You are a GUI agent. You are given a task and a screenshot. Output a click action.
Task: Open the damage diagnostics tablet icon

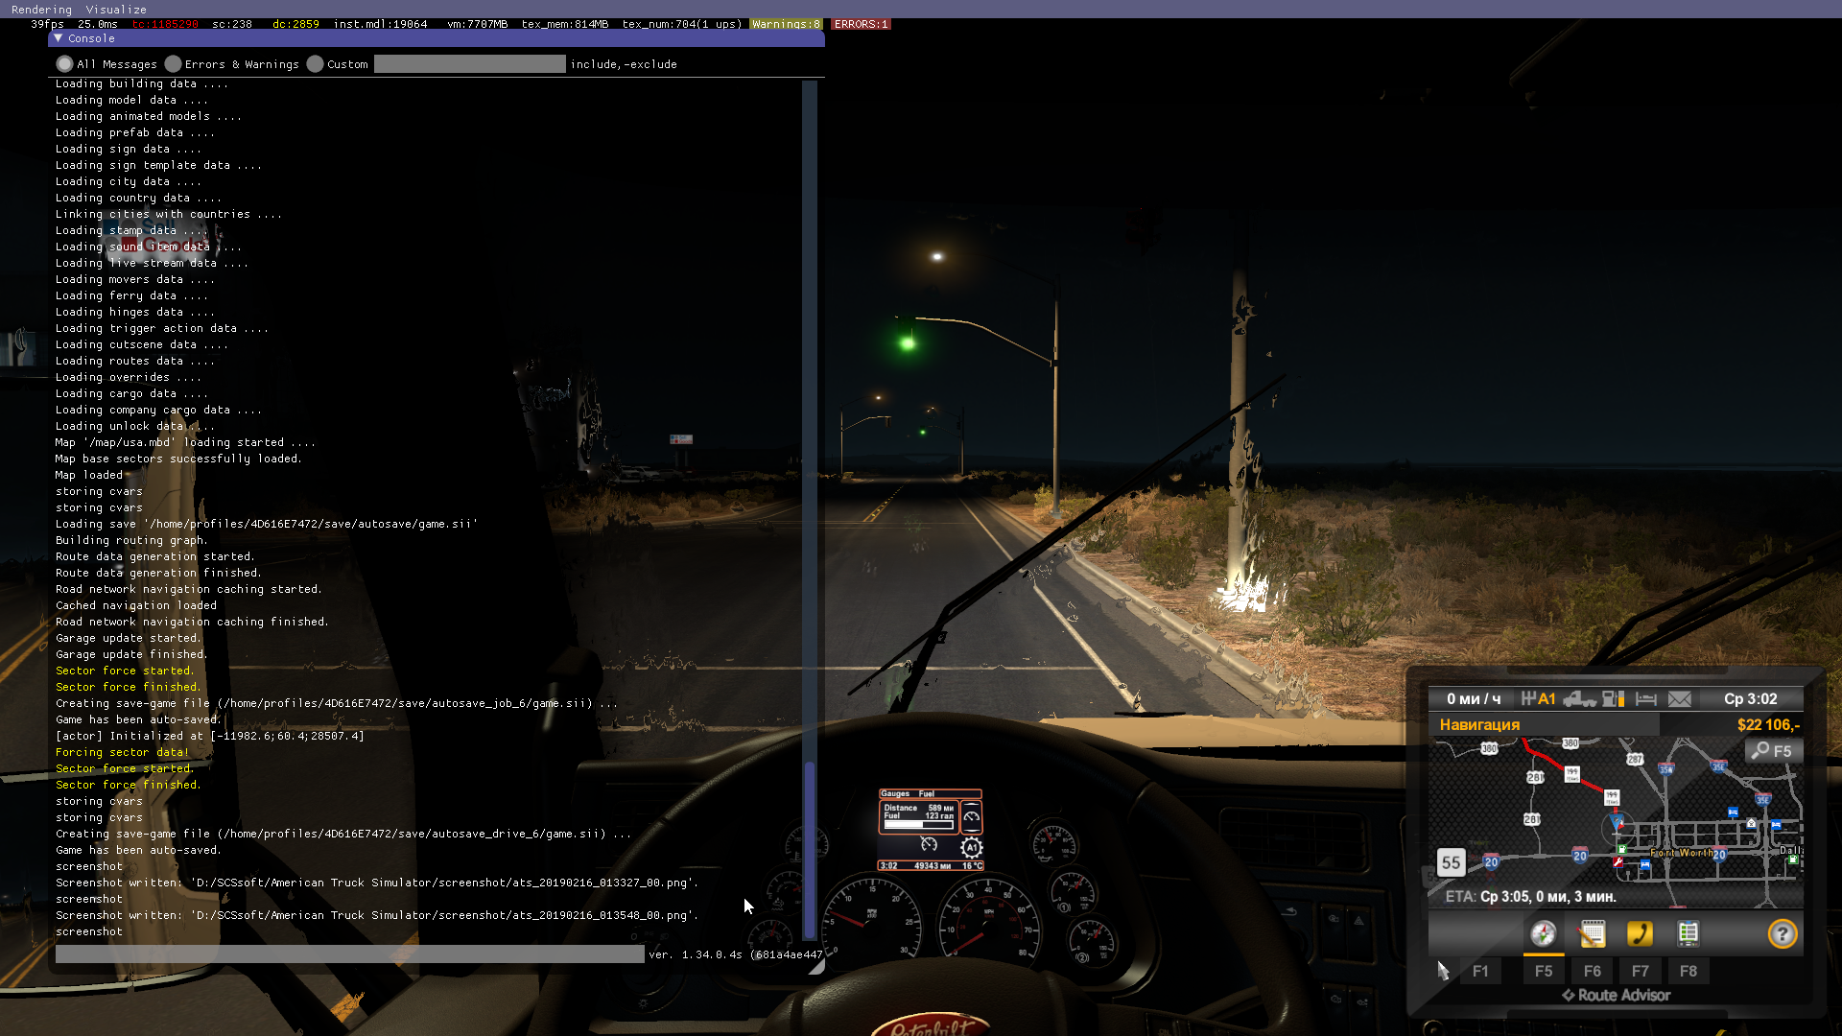(1688, 933)
